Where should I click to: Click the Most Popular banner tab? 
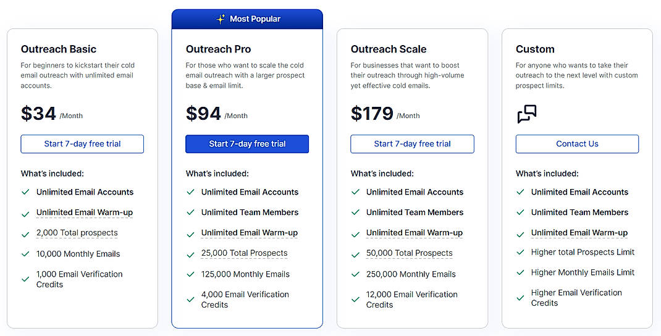tap(247, 19)
